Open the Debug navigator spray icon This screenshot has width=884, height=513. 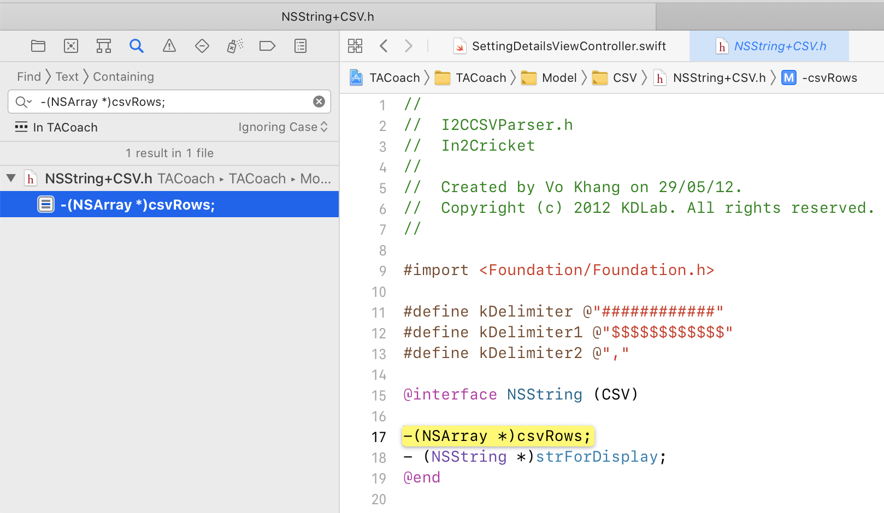[x=235, y=46]
